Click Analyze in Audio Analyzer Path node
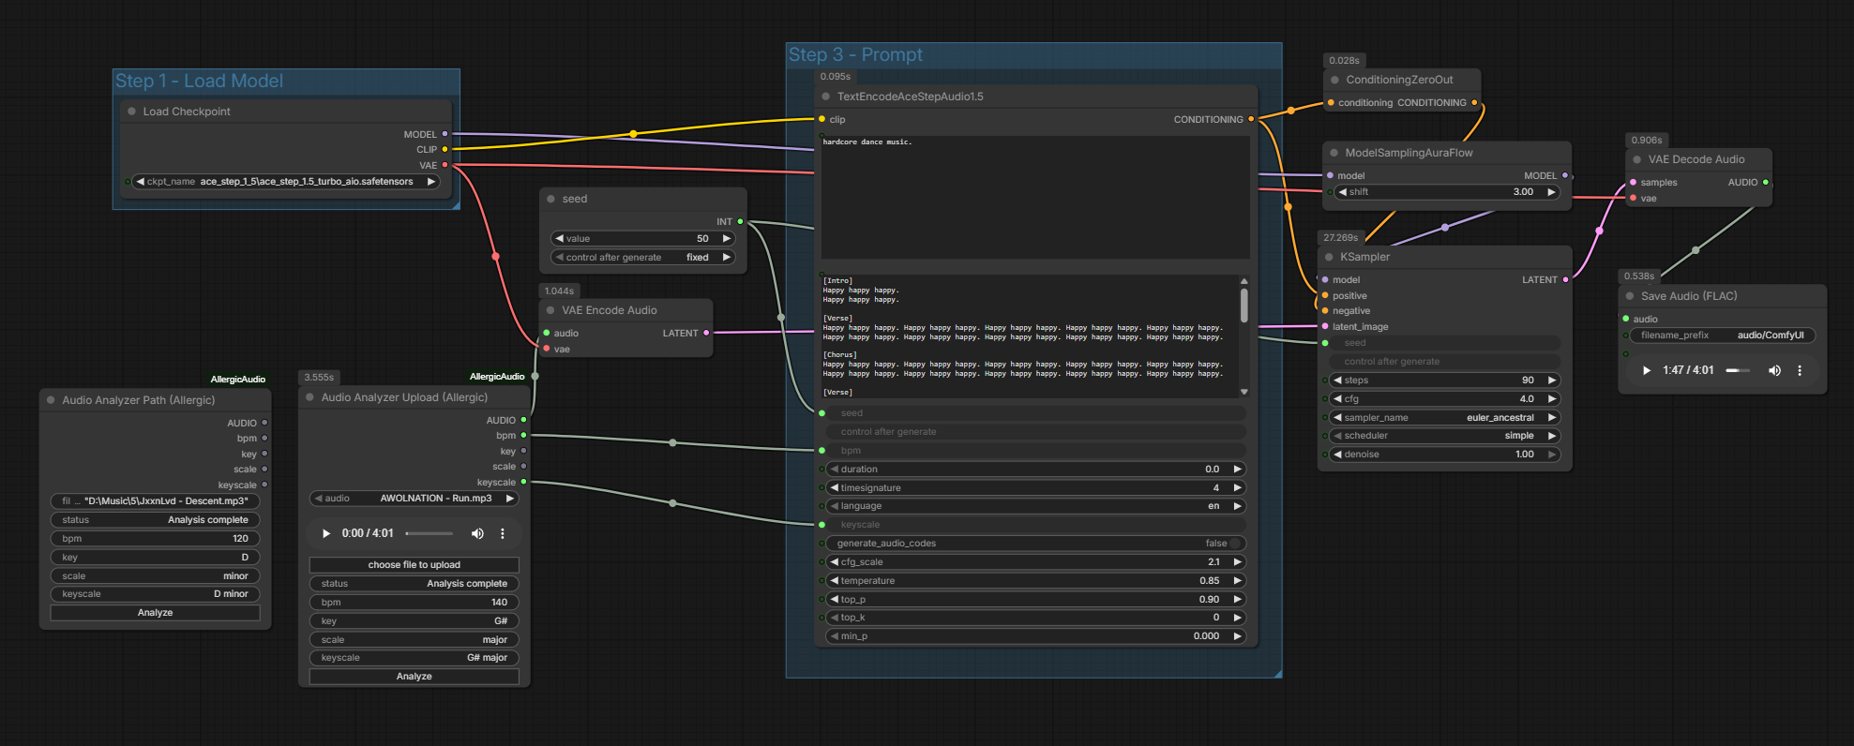The height and width of the screenshot is (746, 1854). tap(156, 613)
